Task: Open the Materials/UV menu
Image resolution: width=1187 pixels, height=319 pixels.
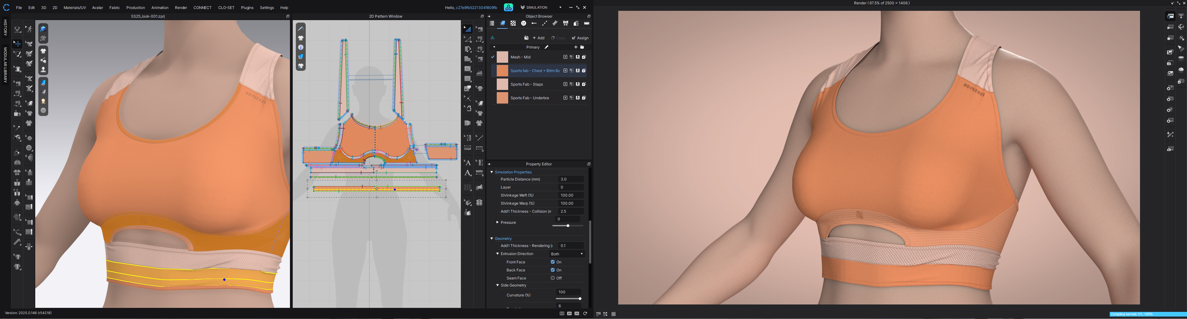Action: click(x=74, y=8)
